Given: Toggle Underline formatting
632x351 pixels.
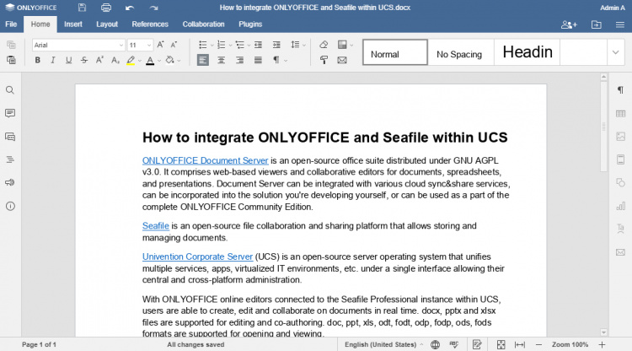Looking at the screenshot, I should tap(68, 60).
